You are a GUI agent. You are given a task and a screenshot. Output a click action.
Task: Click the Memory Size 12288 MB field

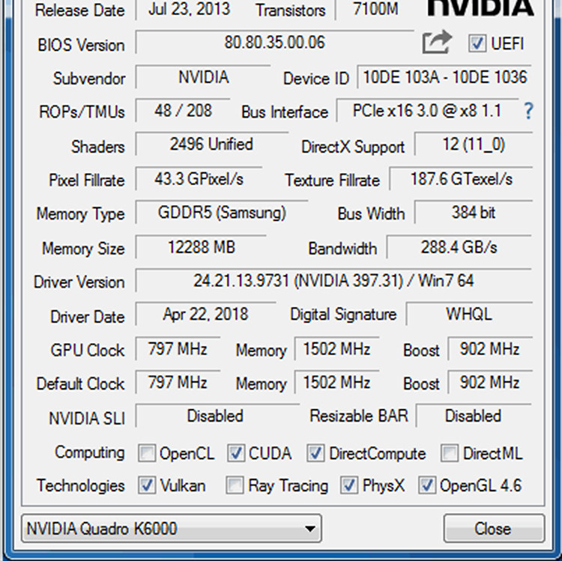[x=201, y=247]
